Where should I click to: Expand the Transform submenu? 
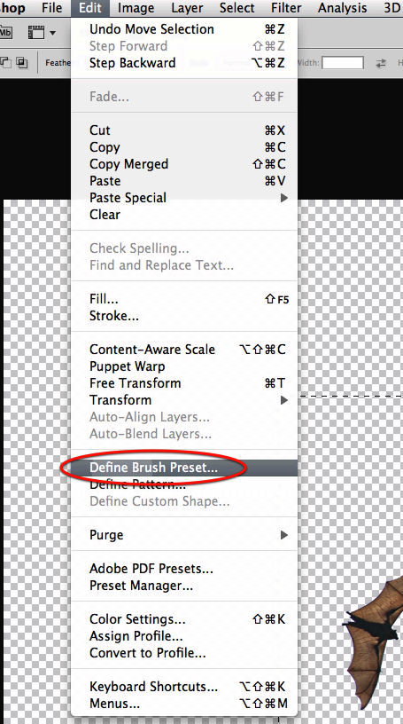pyautogui.click(x=184, y=400)
